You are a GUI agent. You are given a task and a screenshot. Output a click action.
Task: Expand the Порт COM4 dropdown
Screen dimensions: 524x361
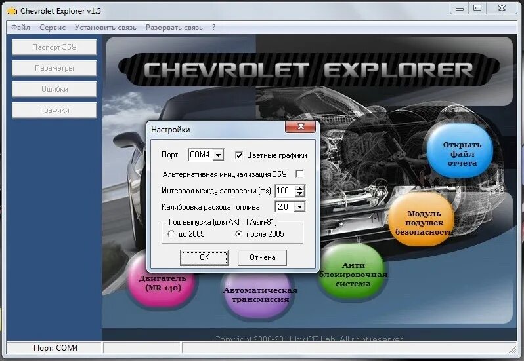point(218,155)
